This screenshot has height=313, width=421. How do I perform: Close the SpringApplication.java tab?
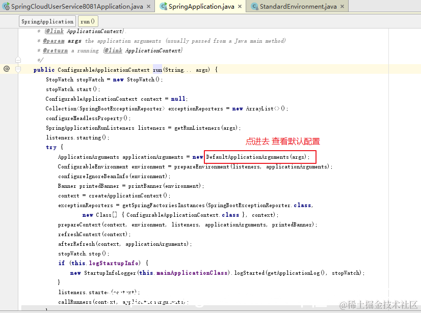pos(240,7)
